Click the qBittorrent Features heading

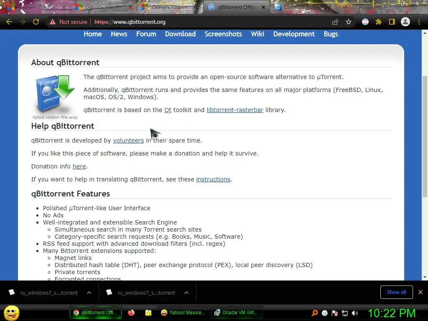pyautogui.click(x=71, y=194)
